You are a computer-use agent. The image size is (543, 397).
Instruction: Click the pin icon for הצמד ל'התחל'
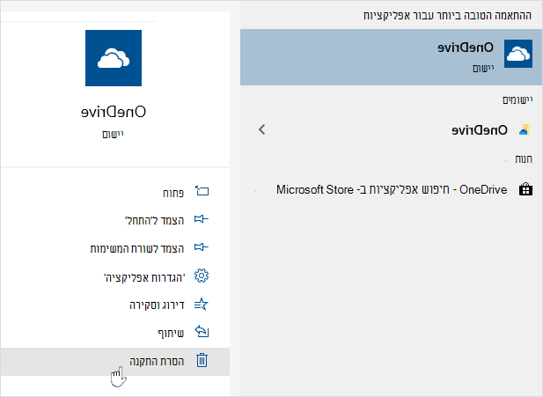[x=202, y=219]
